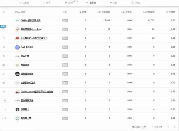Open the row 7 DApp name link
The width and height of the screenshot is (179, 131).
(27, 74)
